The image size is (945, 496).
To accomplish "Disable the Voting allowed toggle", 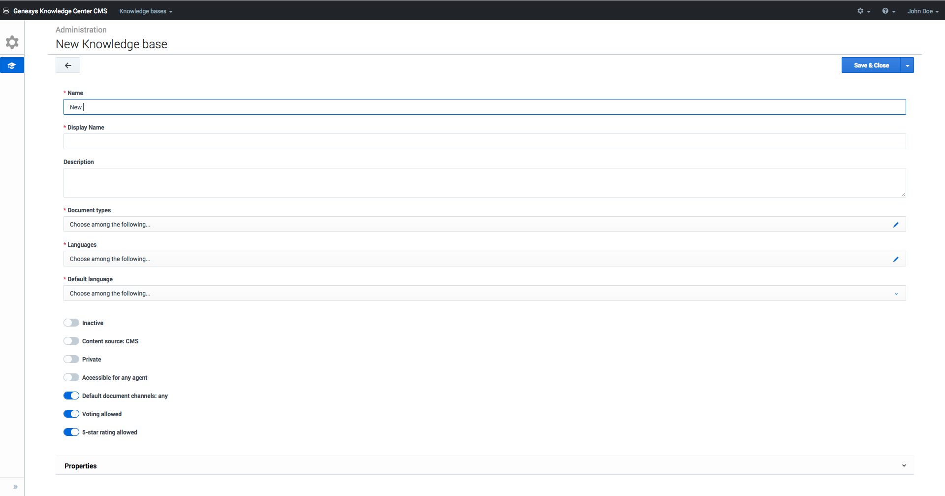I will coord(71,414).
